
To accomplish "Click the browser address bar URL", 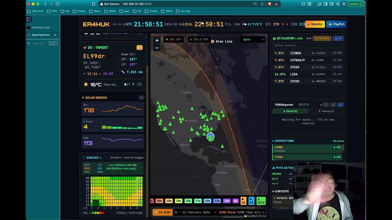I will 137,4.
